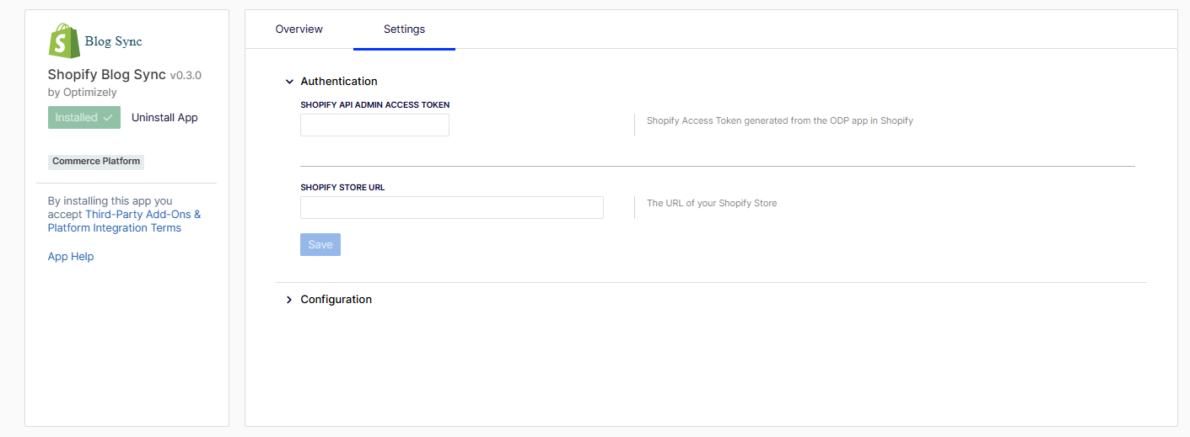This screenshot has width=1190, height=437.
Task: Click the Shopify Blog Sync app title
Action: tap(107, 75)
